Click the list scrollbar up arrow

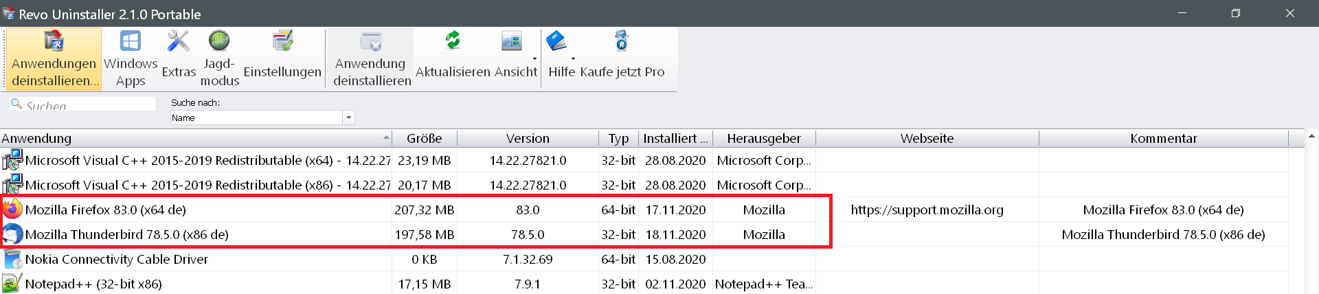coord(1311,136)
